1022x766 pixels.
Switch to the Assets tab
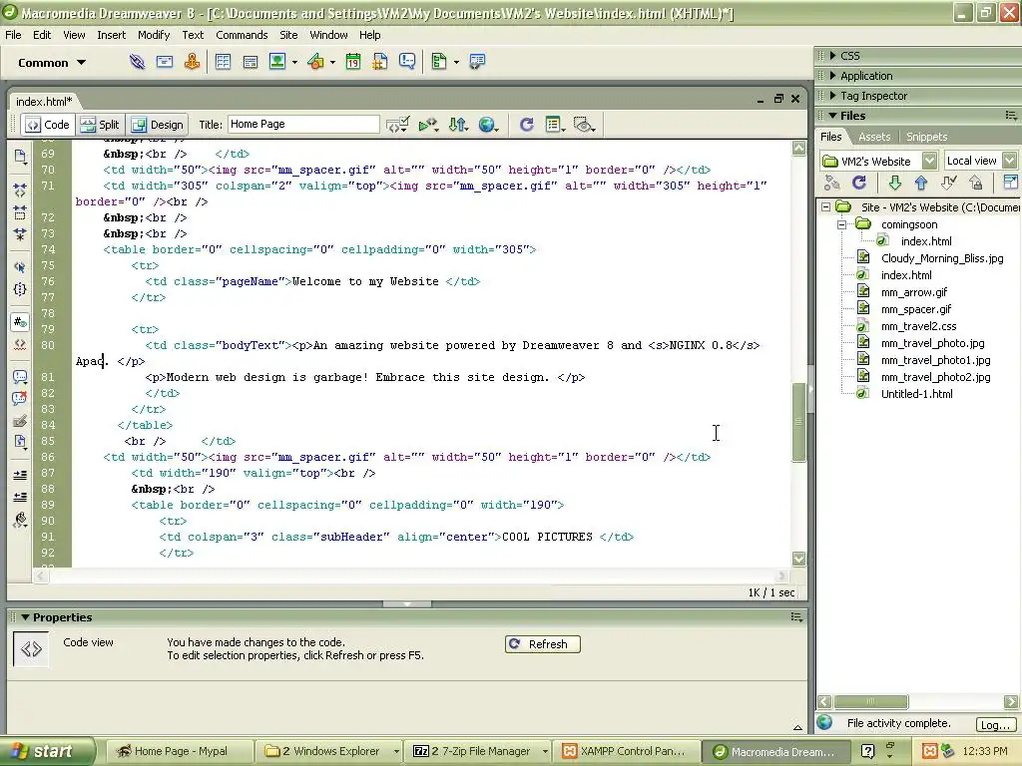tap(874, 137)
